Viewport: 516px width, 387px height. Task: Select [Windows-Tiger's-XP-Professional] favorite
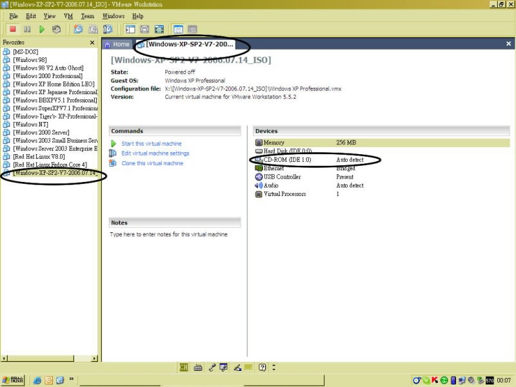click(x=55, y=117)
